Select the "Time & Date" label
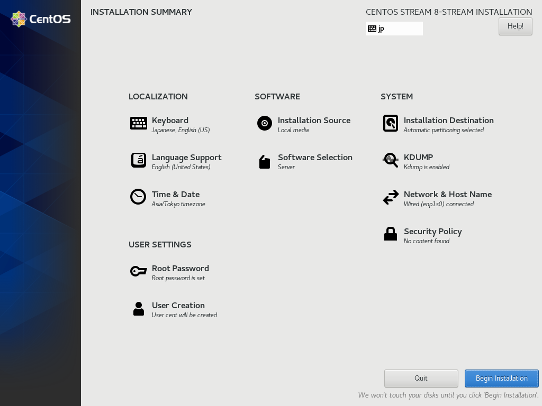This screenshot has height=406, width=542. [176, 195]
